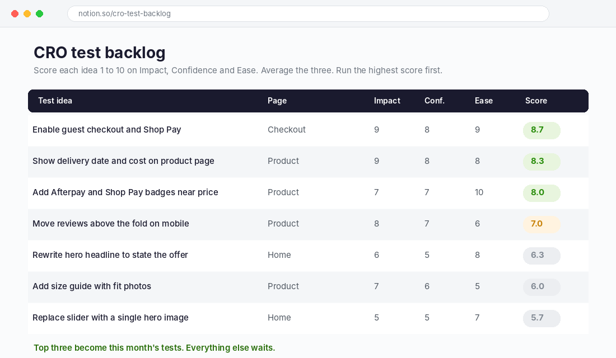Click 'Top three become this month's tests' note

click(x=155, y=348)
